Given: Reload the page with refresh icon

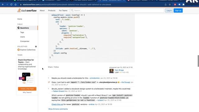Looking at the screenshot, I should pyautogui.click(x=11, y=5).
